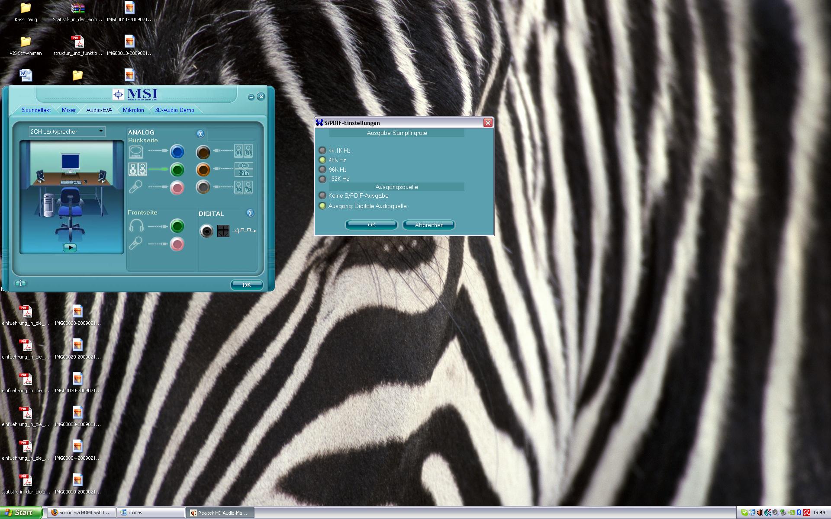Open the 3D-Audio Demo tab

[x=174, y=110]
